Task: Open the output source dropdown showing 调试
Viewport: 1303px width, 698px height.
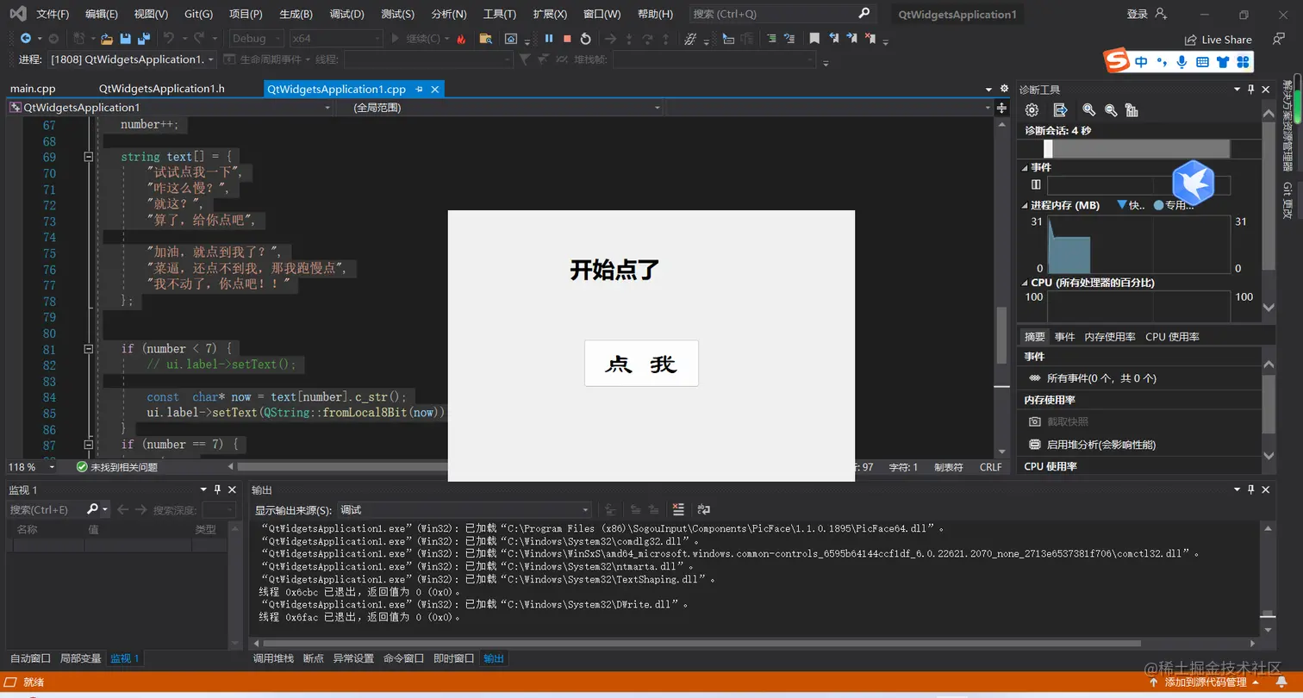Action: [x=464, y=509]
